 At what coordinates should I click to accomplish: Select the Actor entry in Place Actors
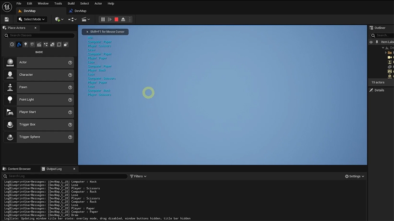39,62
